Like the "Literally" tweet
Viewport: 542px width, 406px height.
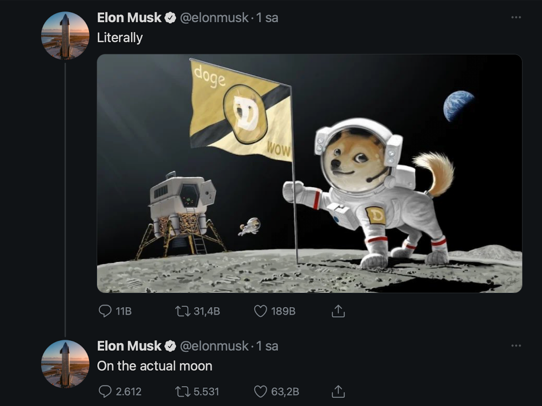tap(260, 311)
